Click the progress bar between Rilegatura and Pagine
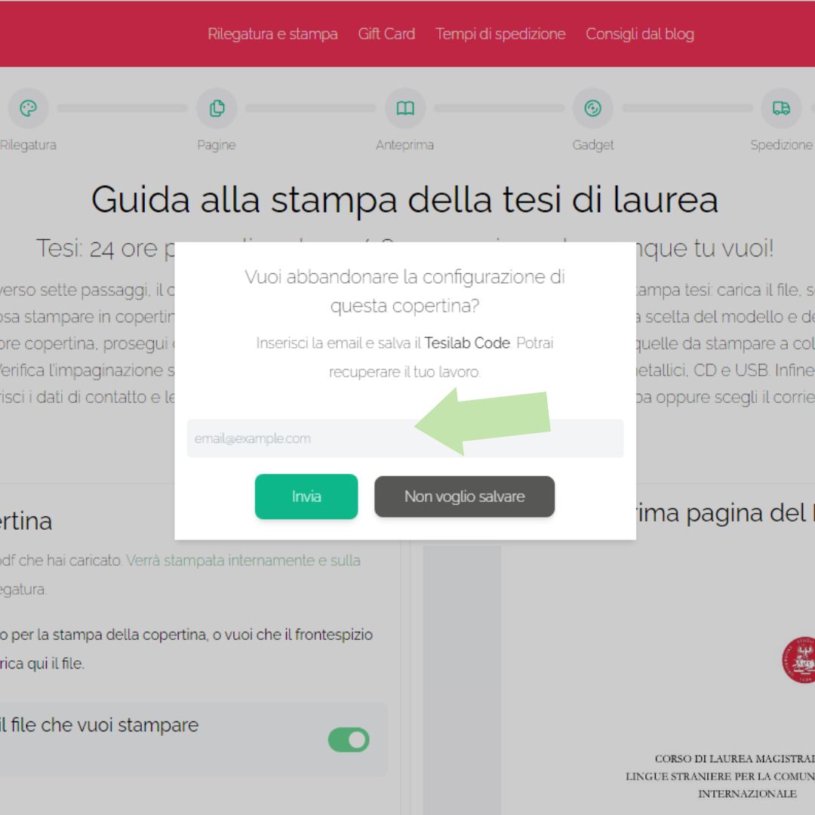Image resolution: width=815 pixels, height=815 pixels. click(x=122, y=108)
